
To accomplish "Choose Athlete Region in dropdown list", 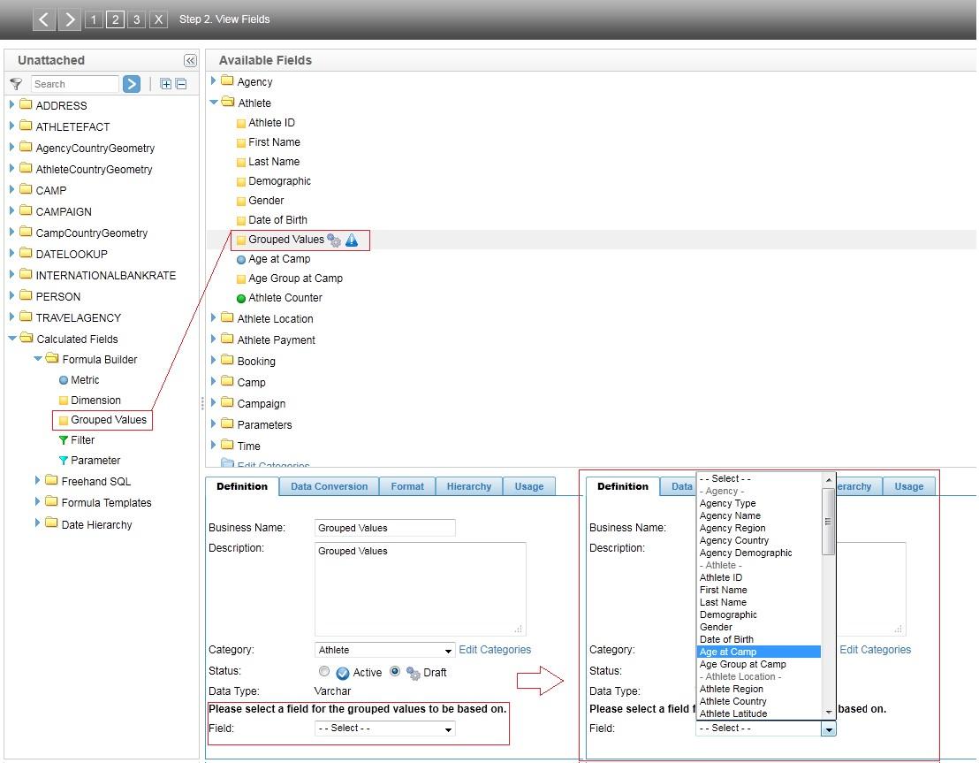I will click(x=758, y=689).
